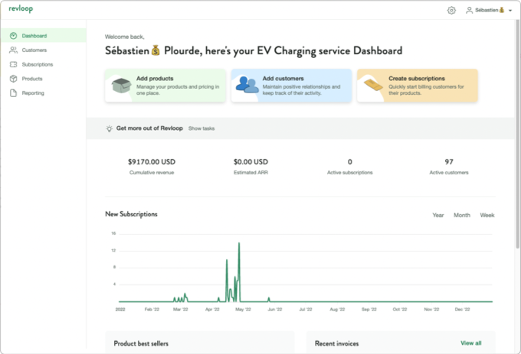Open the Create subscriptions card

pos(417,85)
